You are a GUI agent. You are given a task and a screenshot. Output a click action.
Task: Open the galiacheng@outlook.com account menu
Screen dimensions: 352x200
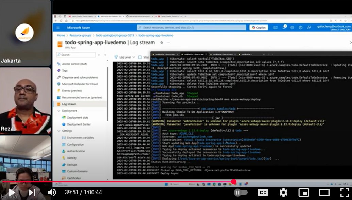(x=334, y=28)
